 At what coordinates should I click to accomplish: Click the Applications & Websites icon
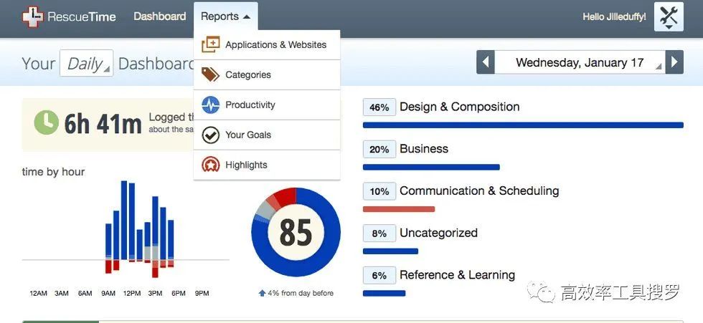tap(210, 44)
